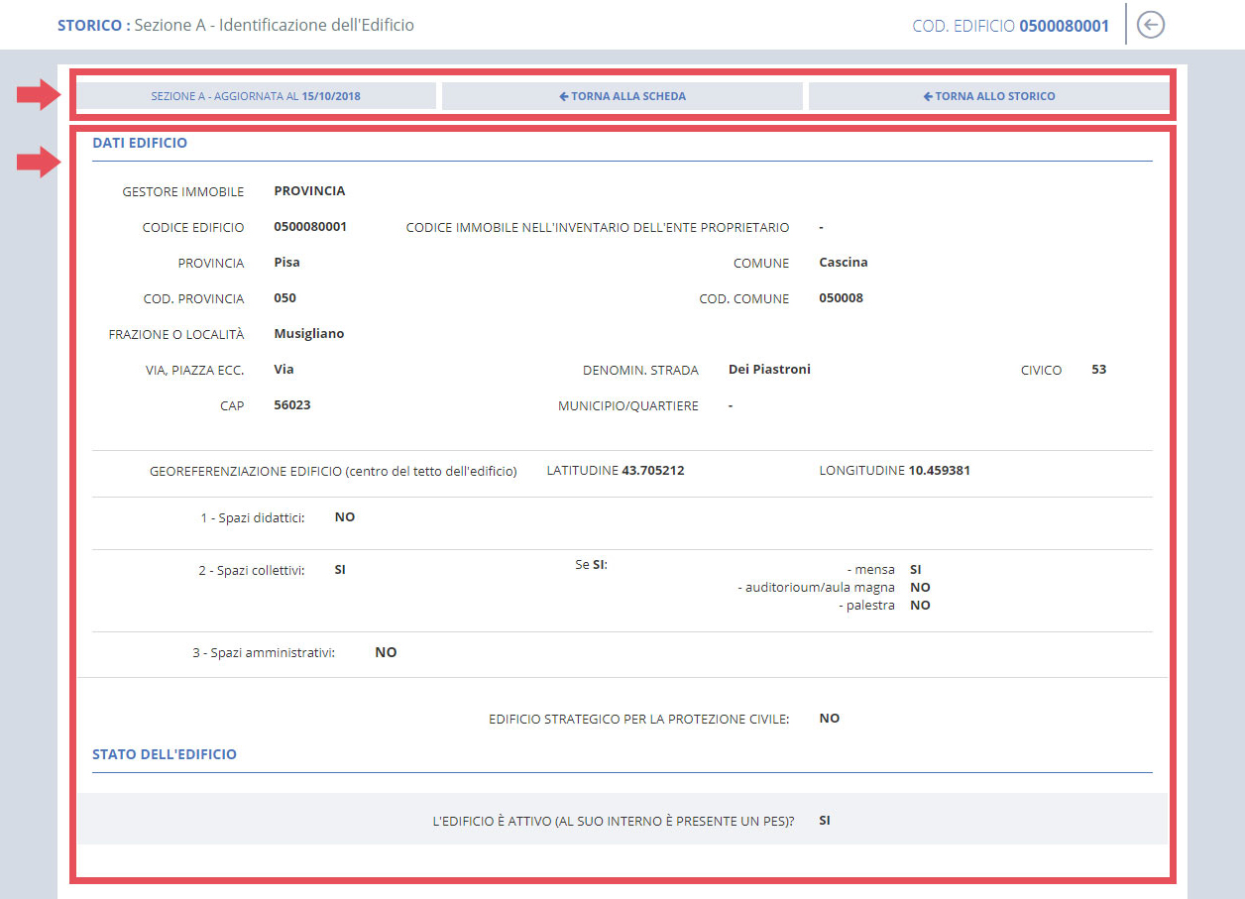Select the latitude value 43.705212
1245x899 pixels.
[x=652, y=471]
